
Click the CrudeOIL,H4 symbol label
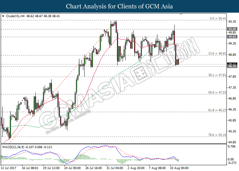click(15, 16)
